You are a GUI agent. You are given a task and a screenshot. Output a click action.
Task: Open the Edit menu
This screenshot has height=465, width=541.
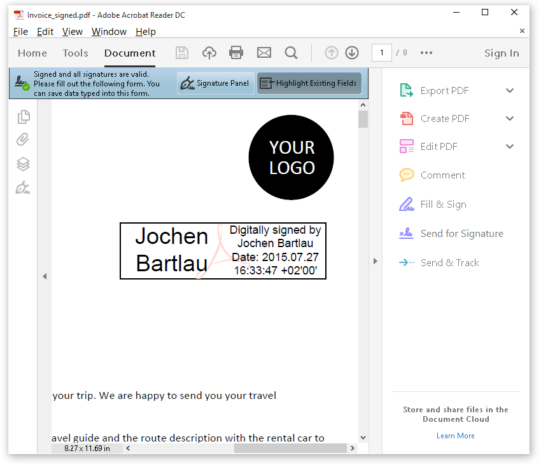pyautogui.click(x=45, y=32)
